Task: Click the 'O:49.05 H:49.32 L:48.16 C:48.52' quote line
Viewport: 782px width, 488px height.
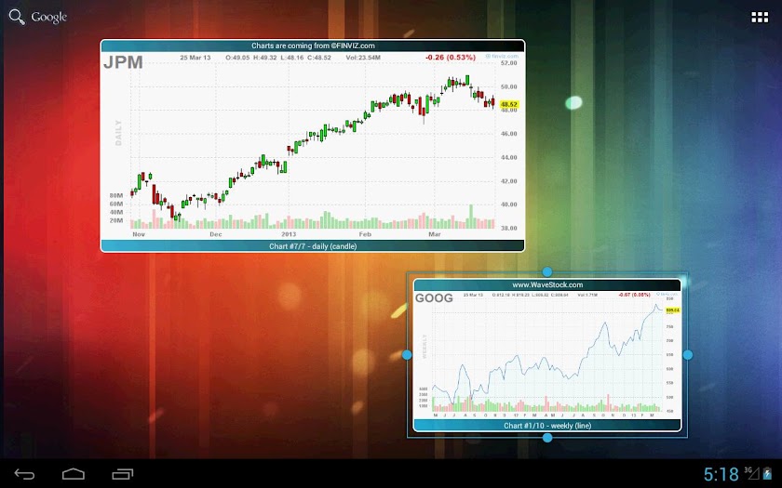Action: pyautogui.click(x=278, y=58)
